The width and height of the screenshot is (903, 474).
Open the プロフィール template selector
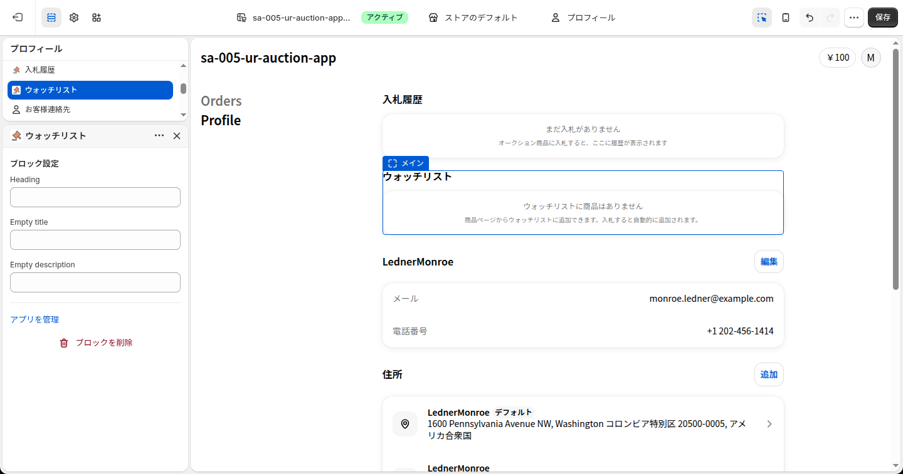[583, 18]
